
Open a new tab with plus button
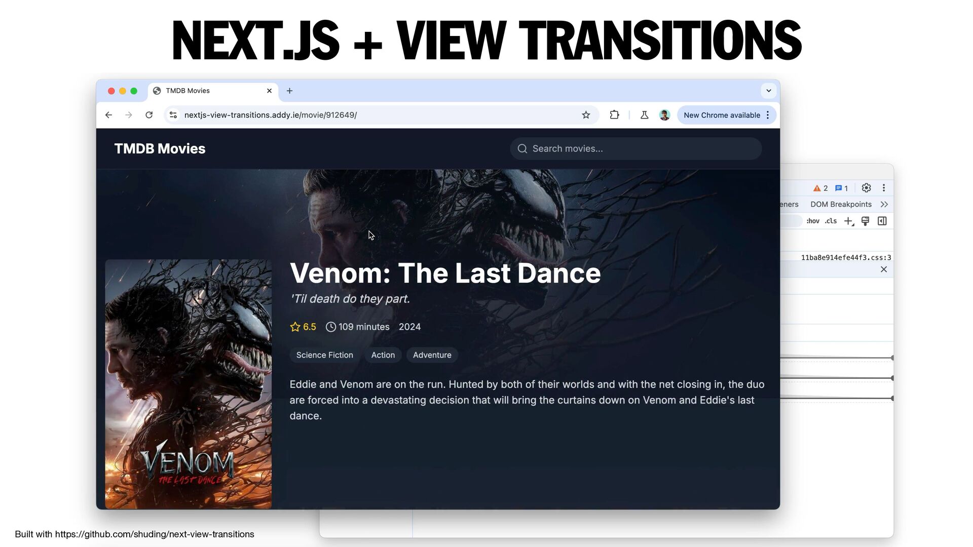(289, 91)
